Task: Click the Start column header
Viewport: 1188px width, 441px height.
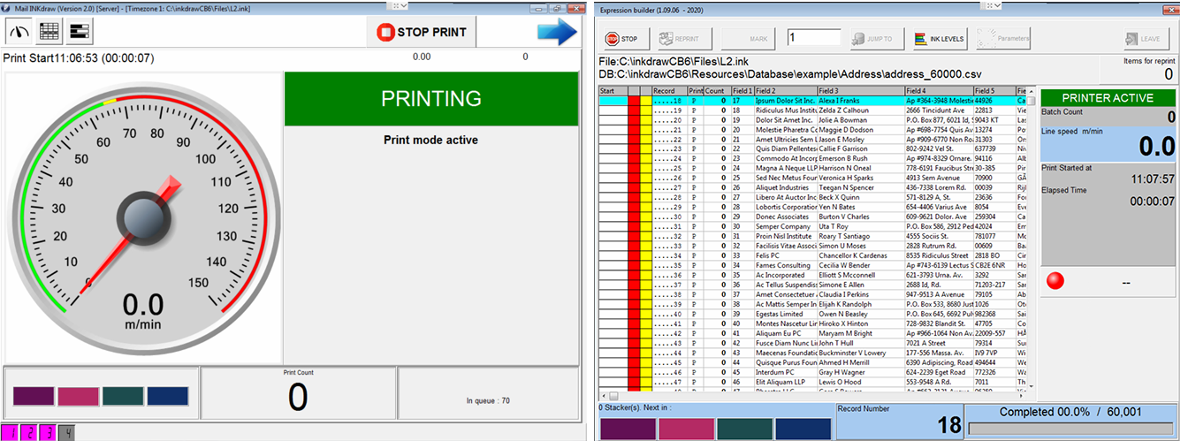Action: (613, 91)
